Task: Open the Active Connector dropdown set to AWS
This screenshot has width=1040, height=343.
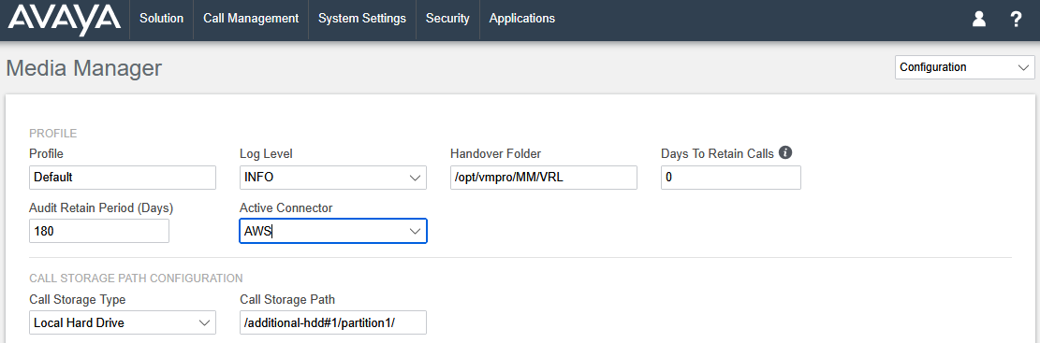Action: click(333, 231)
